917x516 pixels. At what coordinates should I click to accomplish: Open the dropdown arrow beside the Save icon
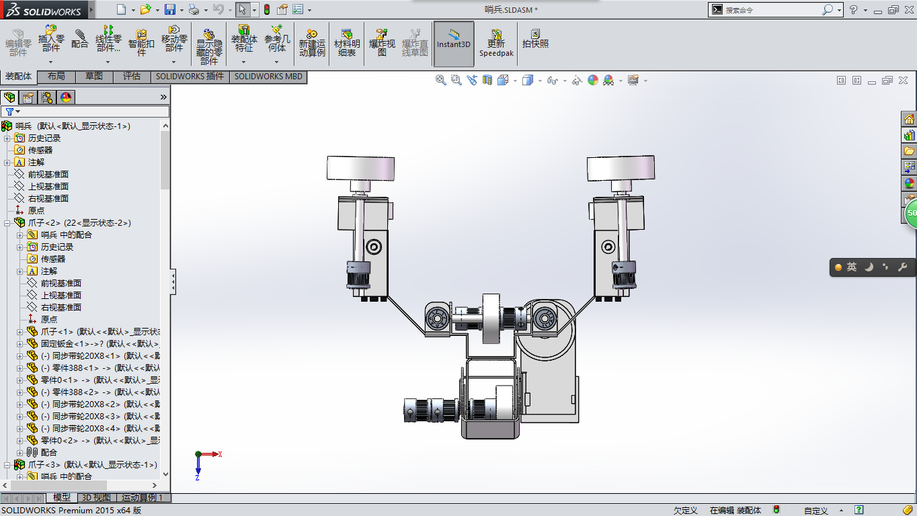(181, 10)
